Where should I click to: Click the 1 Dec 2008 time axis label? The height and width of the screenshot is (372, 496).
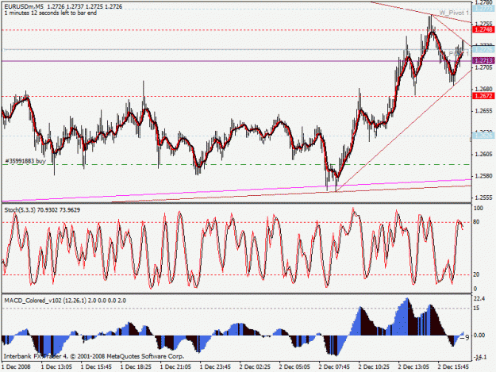17,367
